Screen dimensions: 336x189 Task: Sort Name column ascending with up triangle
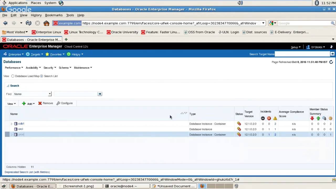[182, 113]
